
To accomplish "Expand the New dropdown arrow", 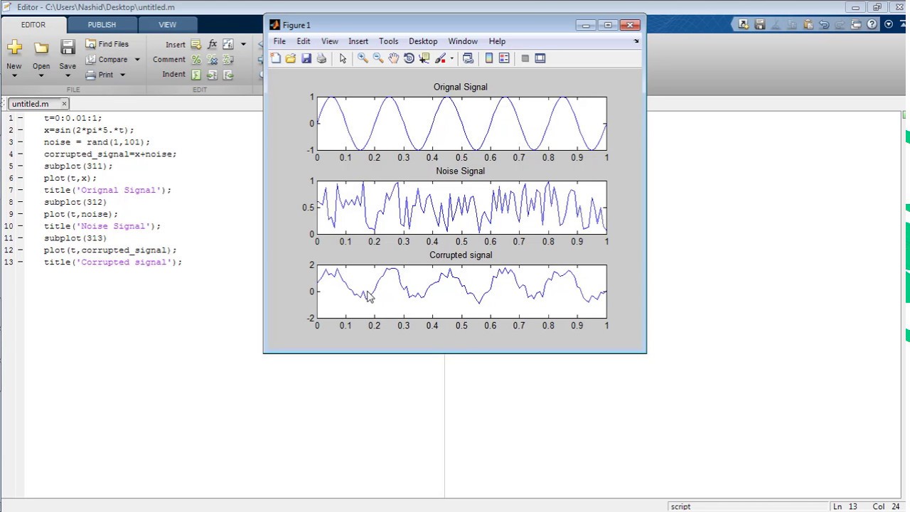I will 14,75.
